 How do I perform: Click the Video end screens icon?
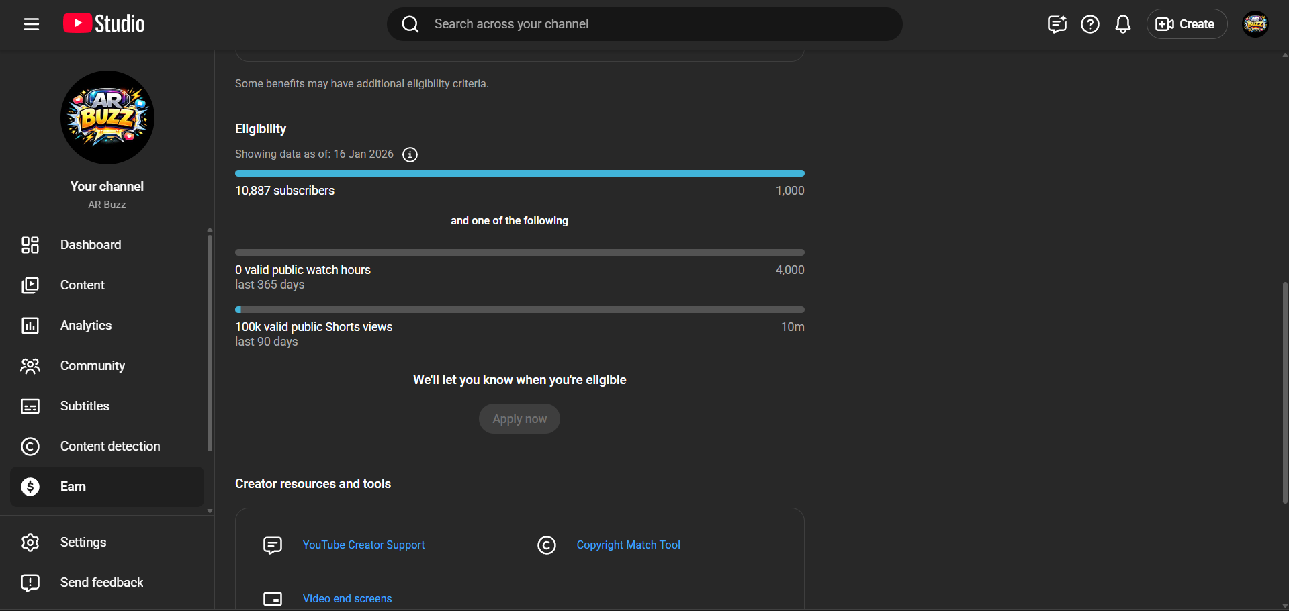273,598
